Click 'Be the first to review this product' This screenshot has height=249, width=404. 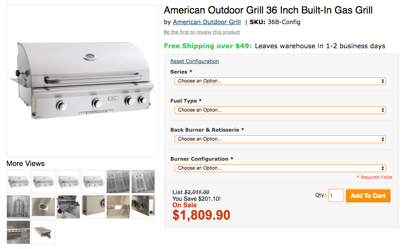(202, 32)
